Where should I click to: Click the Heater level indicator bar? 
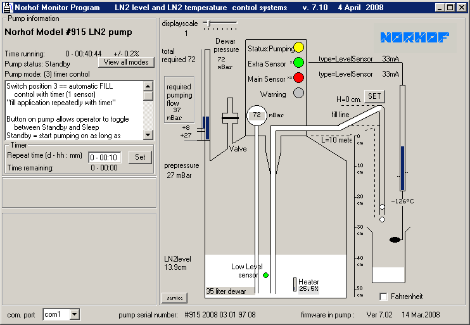295,284
